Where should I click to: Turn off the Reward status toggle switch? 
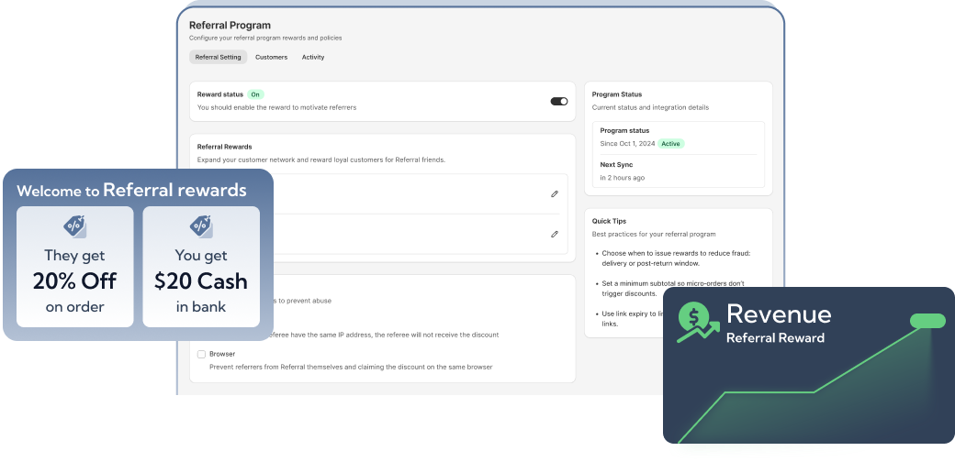558,101
